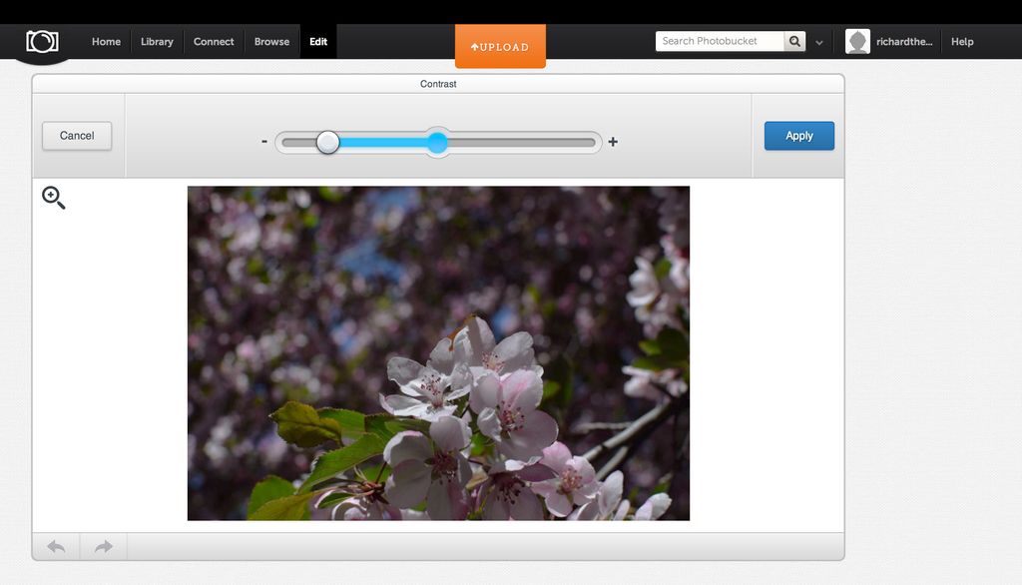Screen dimensions: 1022x585
Task: Select the Home menu item
Action: 106,41
